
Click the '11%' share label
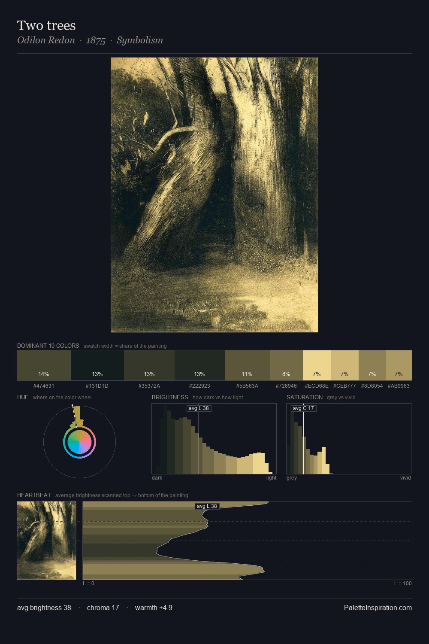[x=247, y=374]
